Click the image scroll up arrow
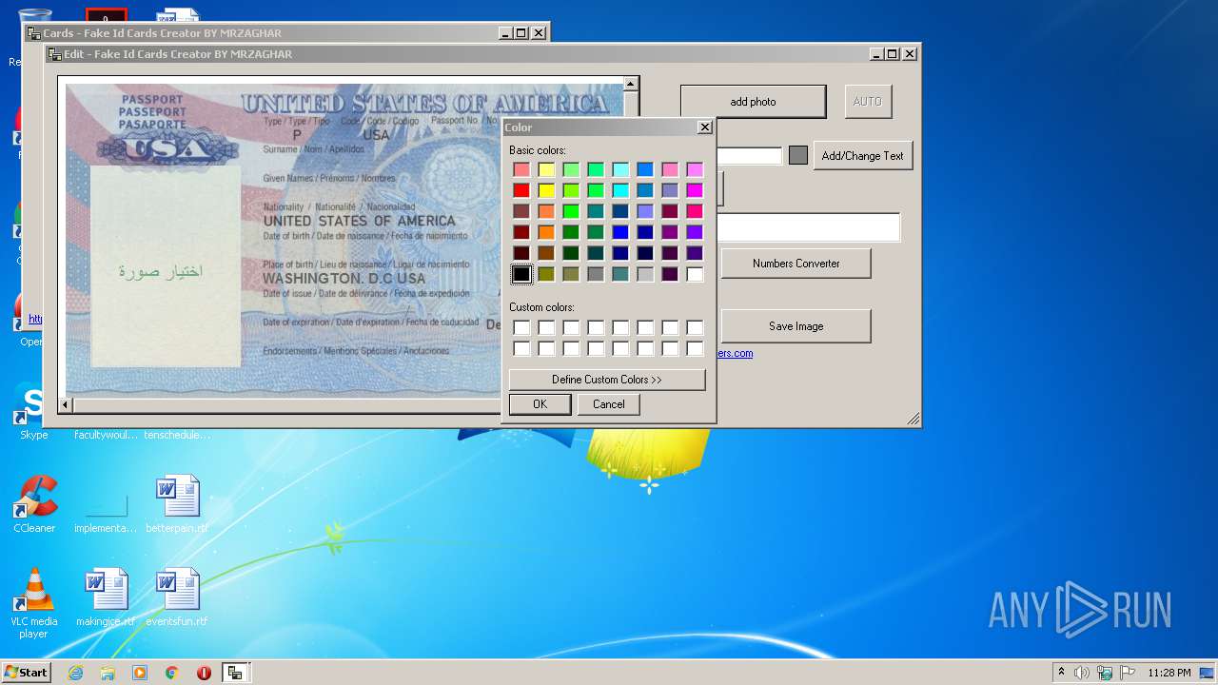Viewport: 1218px width, 685px height. click(x=630, y=85)
